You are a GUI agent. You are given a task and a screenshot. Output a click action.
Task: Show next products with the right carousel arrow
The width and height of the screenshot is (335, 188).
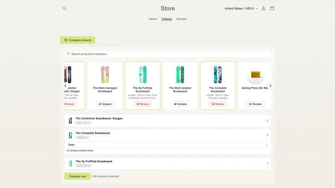tap(271, 86)
